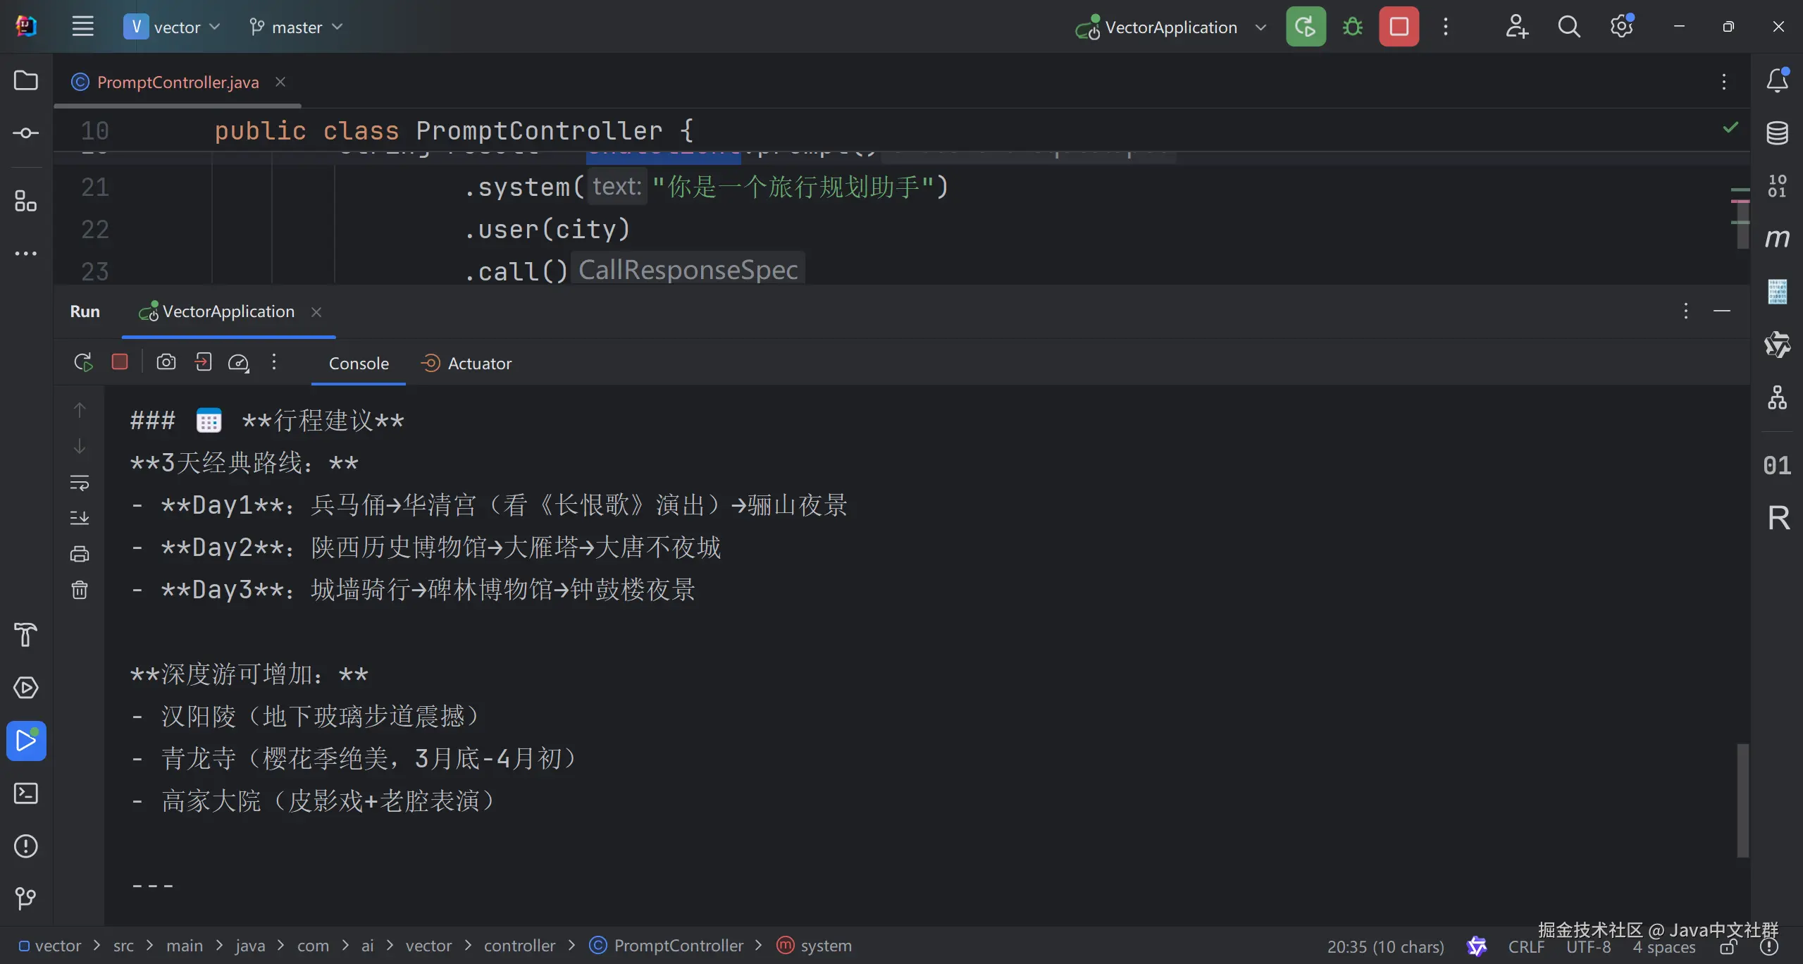The image size is (1803, 964).
Task: Select the PromptController.java editor tab
Action: tap(178, 82)
